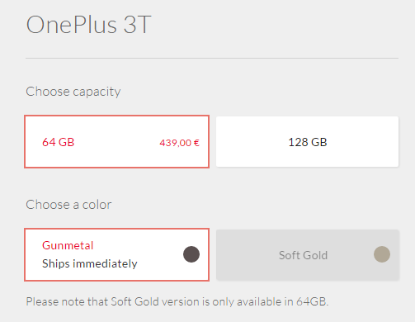Select the Gunmetal dark color circle

tap(191, 254)
